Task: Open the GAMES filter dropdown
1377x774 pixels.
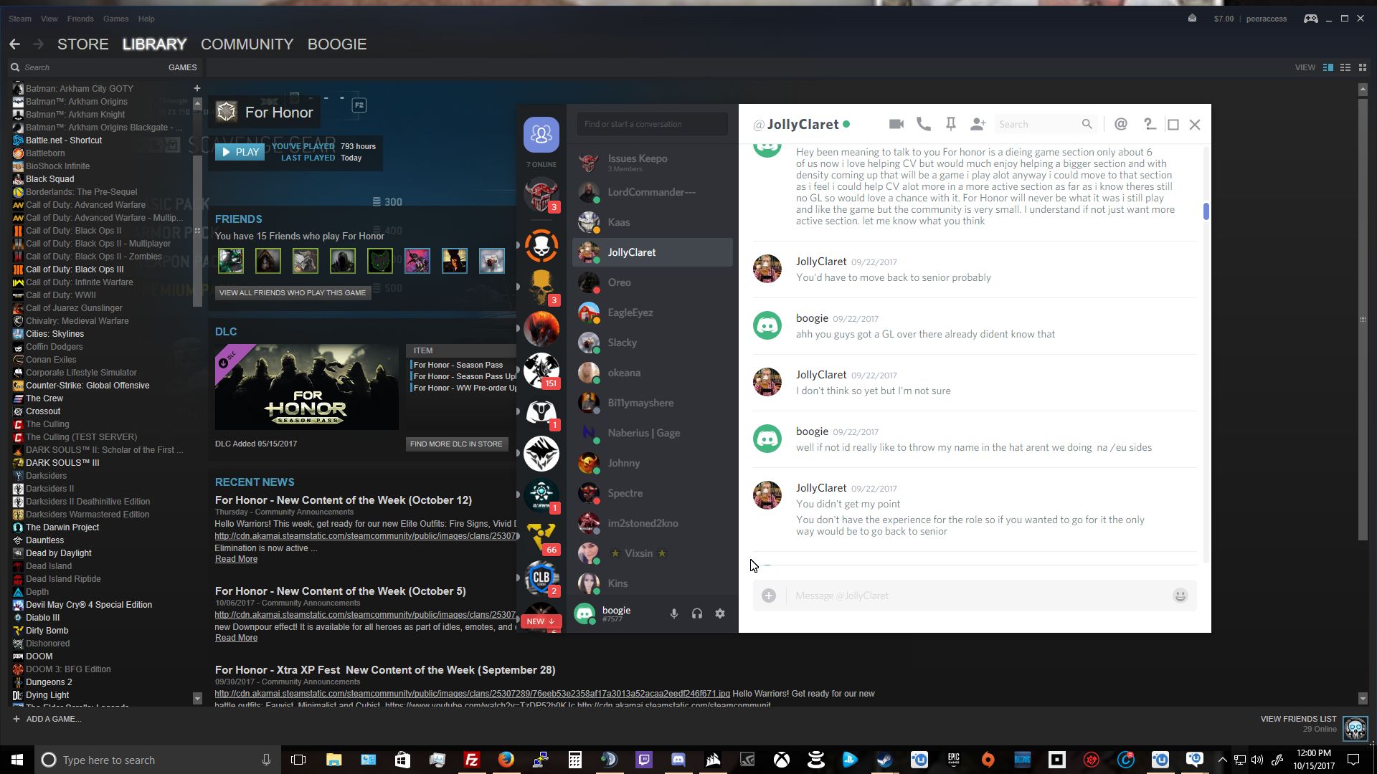Action: [x=182, y=67]
